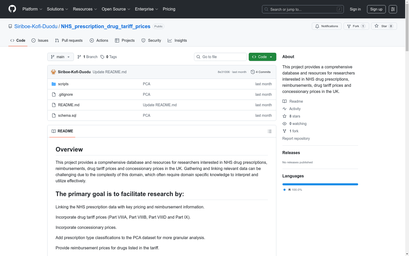
Task: Click the search magnifier icon in header
Action: point(266,9)
